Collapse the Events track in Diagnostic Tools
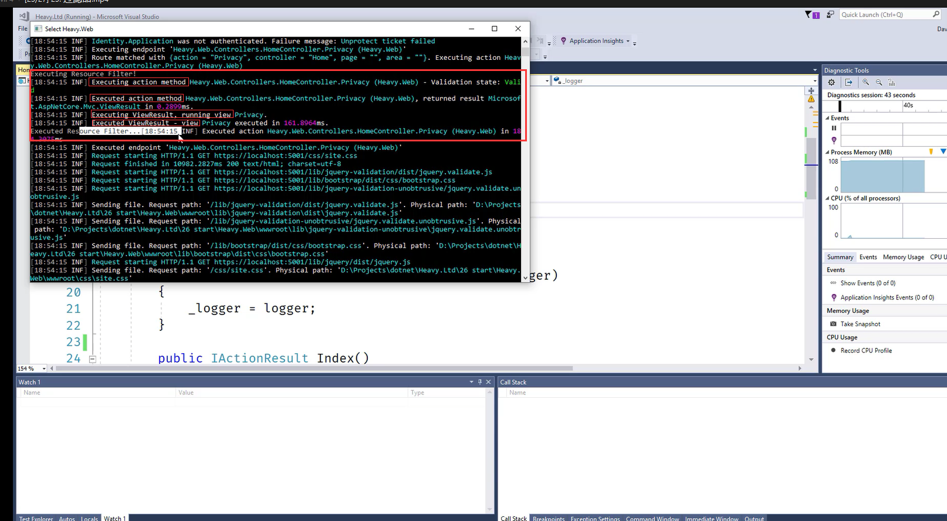 (x=827, y=118)
